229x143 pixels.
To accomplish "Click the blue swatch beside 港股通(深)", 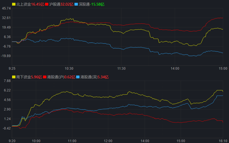I will (78, 77).
